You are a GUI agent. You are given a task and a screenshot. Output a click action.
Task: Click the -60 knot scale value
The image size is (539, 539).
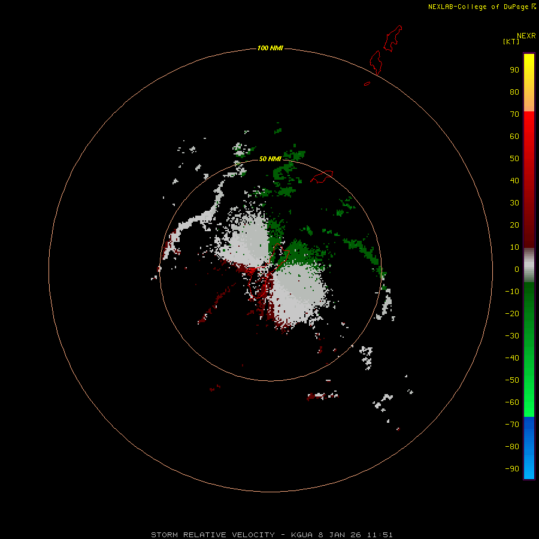click(512, 402)
